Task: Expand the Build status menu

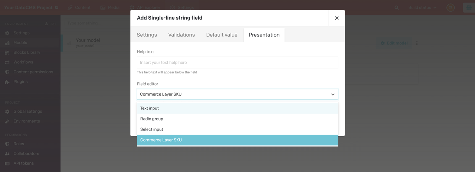Action: [x=422, y=7]
